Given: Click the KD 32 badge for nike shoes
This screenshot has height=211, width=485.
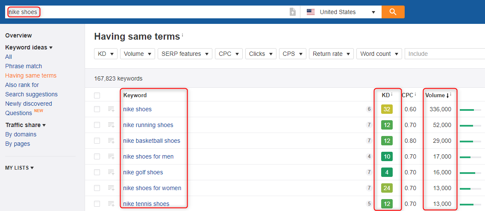Looking at the screenshot, I should click(x=387, y=109).
